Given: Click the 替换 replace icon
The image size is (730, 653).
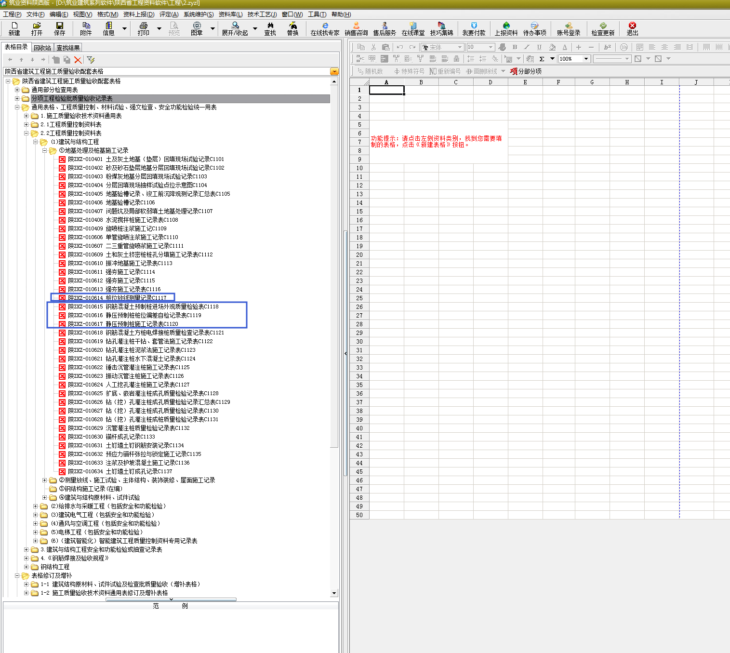Looking at the screenshot, I should [293, 29].
